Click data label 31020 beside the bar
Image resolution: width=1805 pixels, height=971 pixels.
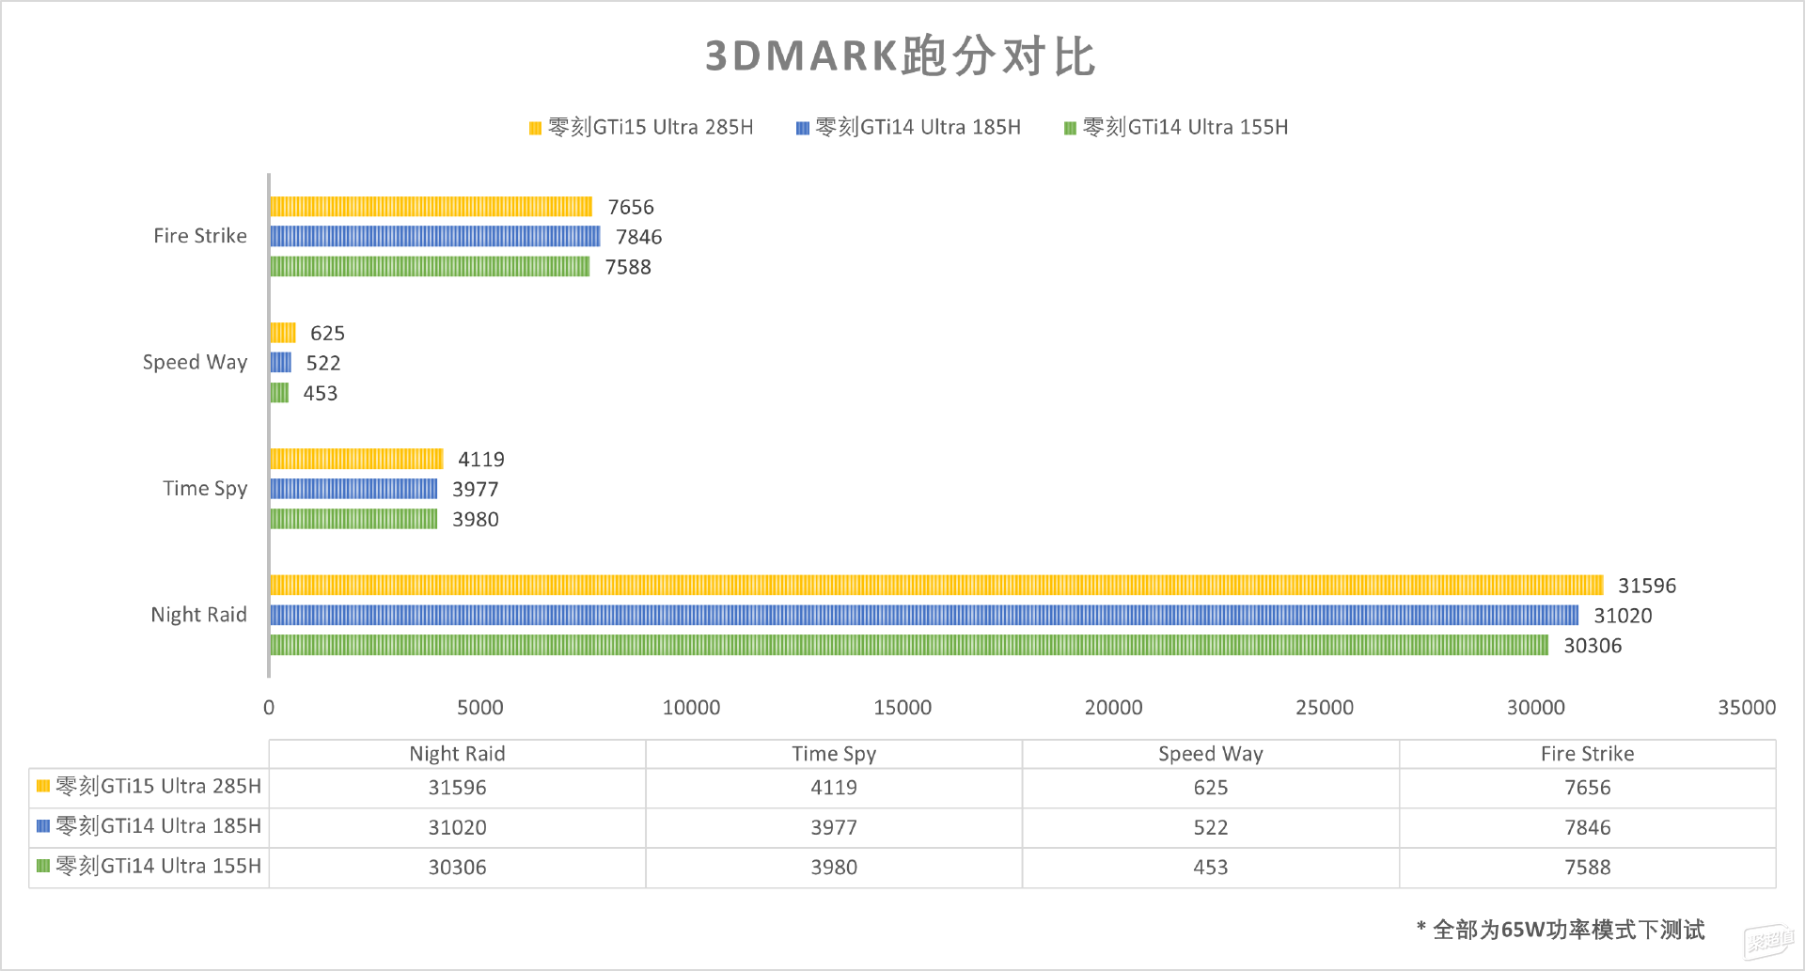[x=1623, y=617]
